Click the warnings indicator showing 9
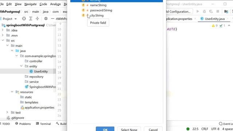 pos(214,26)
